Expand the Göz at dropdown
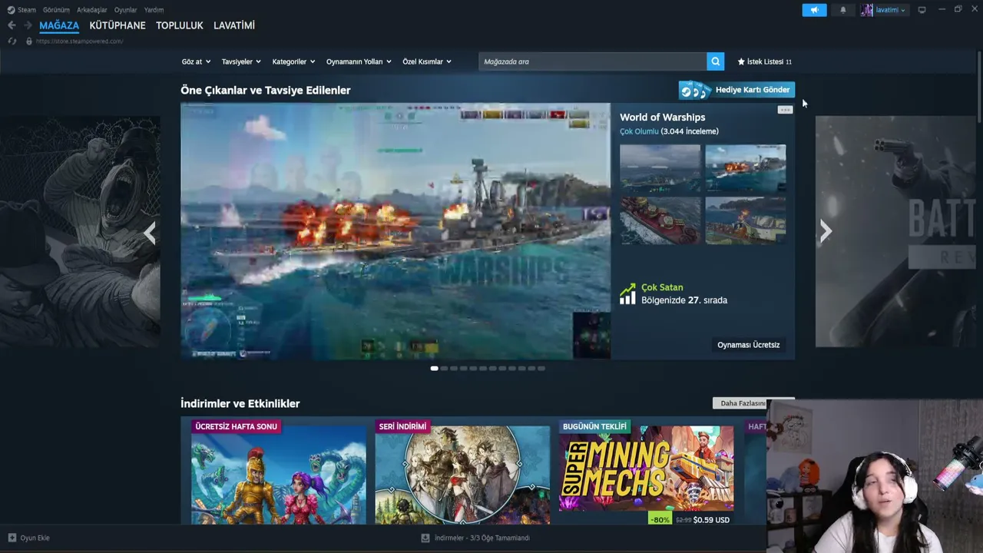The height and width of the screenshot is (553, 983). click(x=196, y=61)
